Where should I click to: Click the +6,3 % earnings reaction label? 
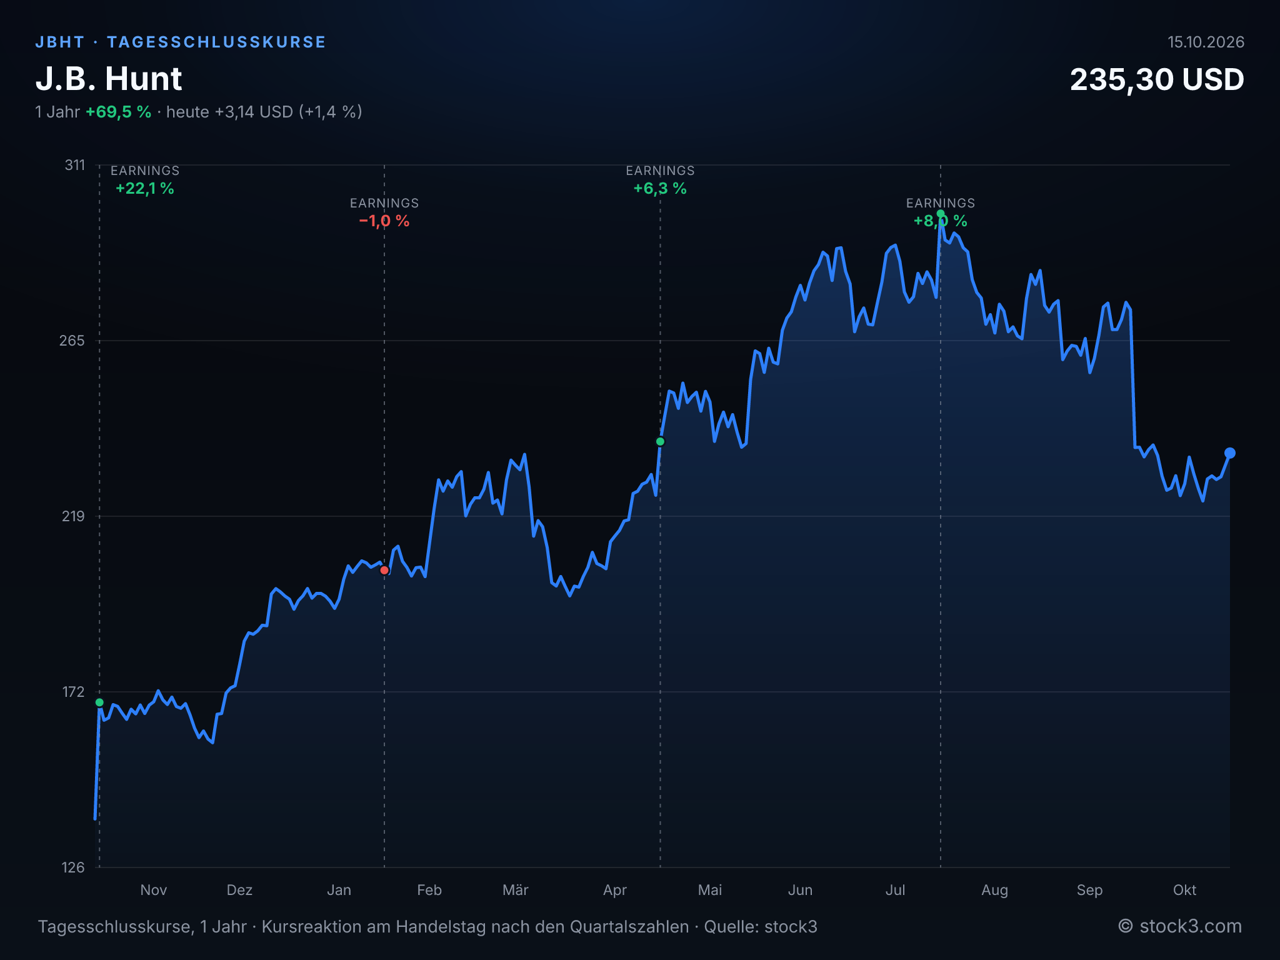click(x=660, y=188)
